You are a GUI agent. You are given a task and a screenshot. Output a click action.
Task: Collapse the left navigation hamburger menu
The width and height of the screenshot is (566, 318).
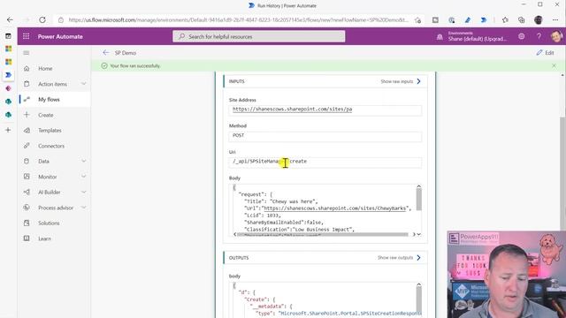click(27, 53)
